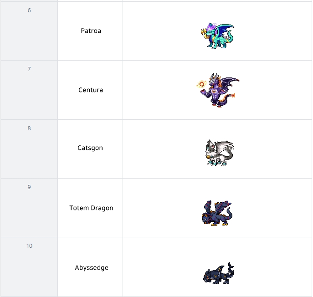Click the Totem Dragon sprite image
313x297 pixels.
tap(217, 213)
